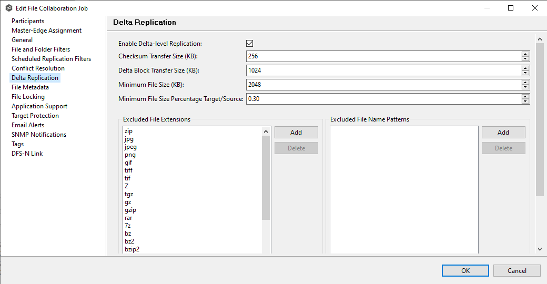Image resolution: width=547 pixels, height=284 pixels.
Task: Decrease Minimum File Size Percentage value
Action: coord(525,101)
